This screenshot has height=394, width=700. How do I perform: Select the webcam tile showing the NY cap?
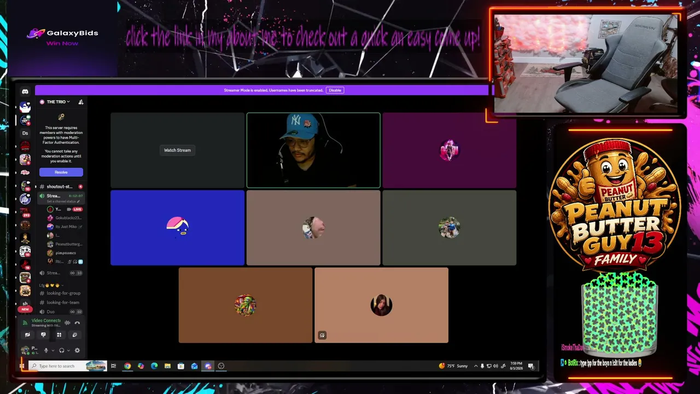pos(313,150)
